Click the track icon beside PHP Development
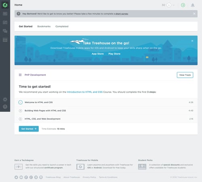 pyautogui.click(x=20, y=75)
